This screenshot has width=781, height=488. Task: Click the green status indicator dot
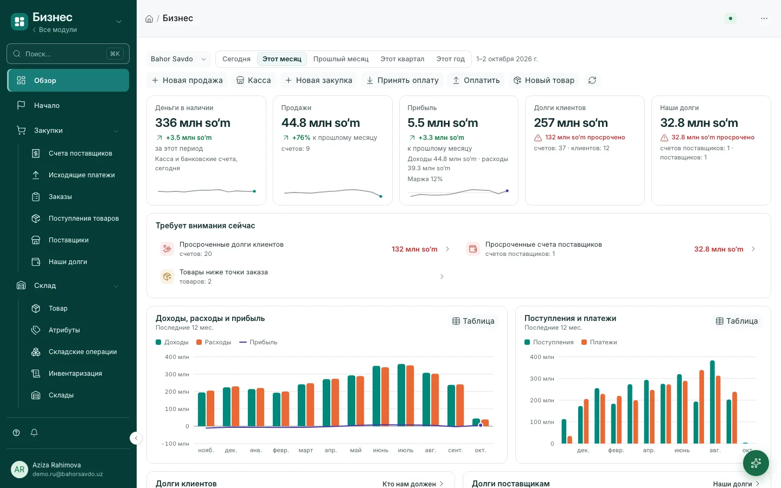tap(731, 18)
